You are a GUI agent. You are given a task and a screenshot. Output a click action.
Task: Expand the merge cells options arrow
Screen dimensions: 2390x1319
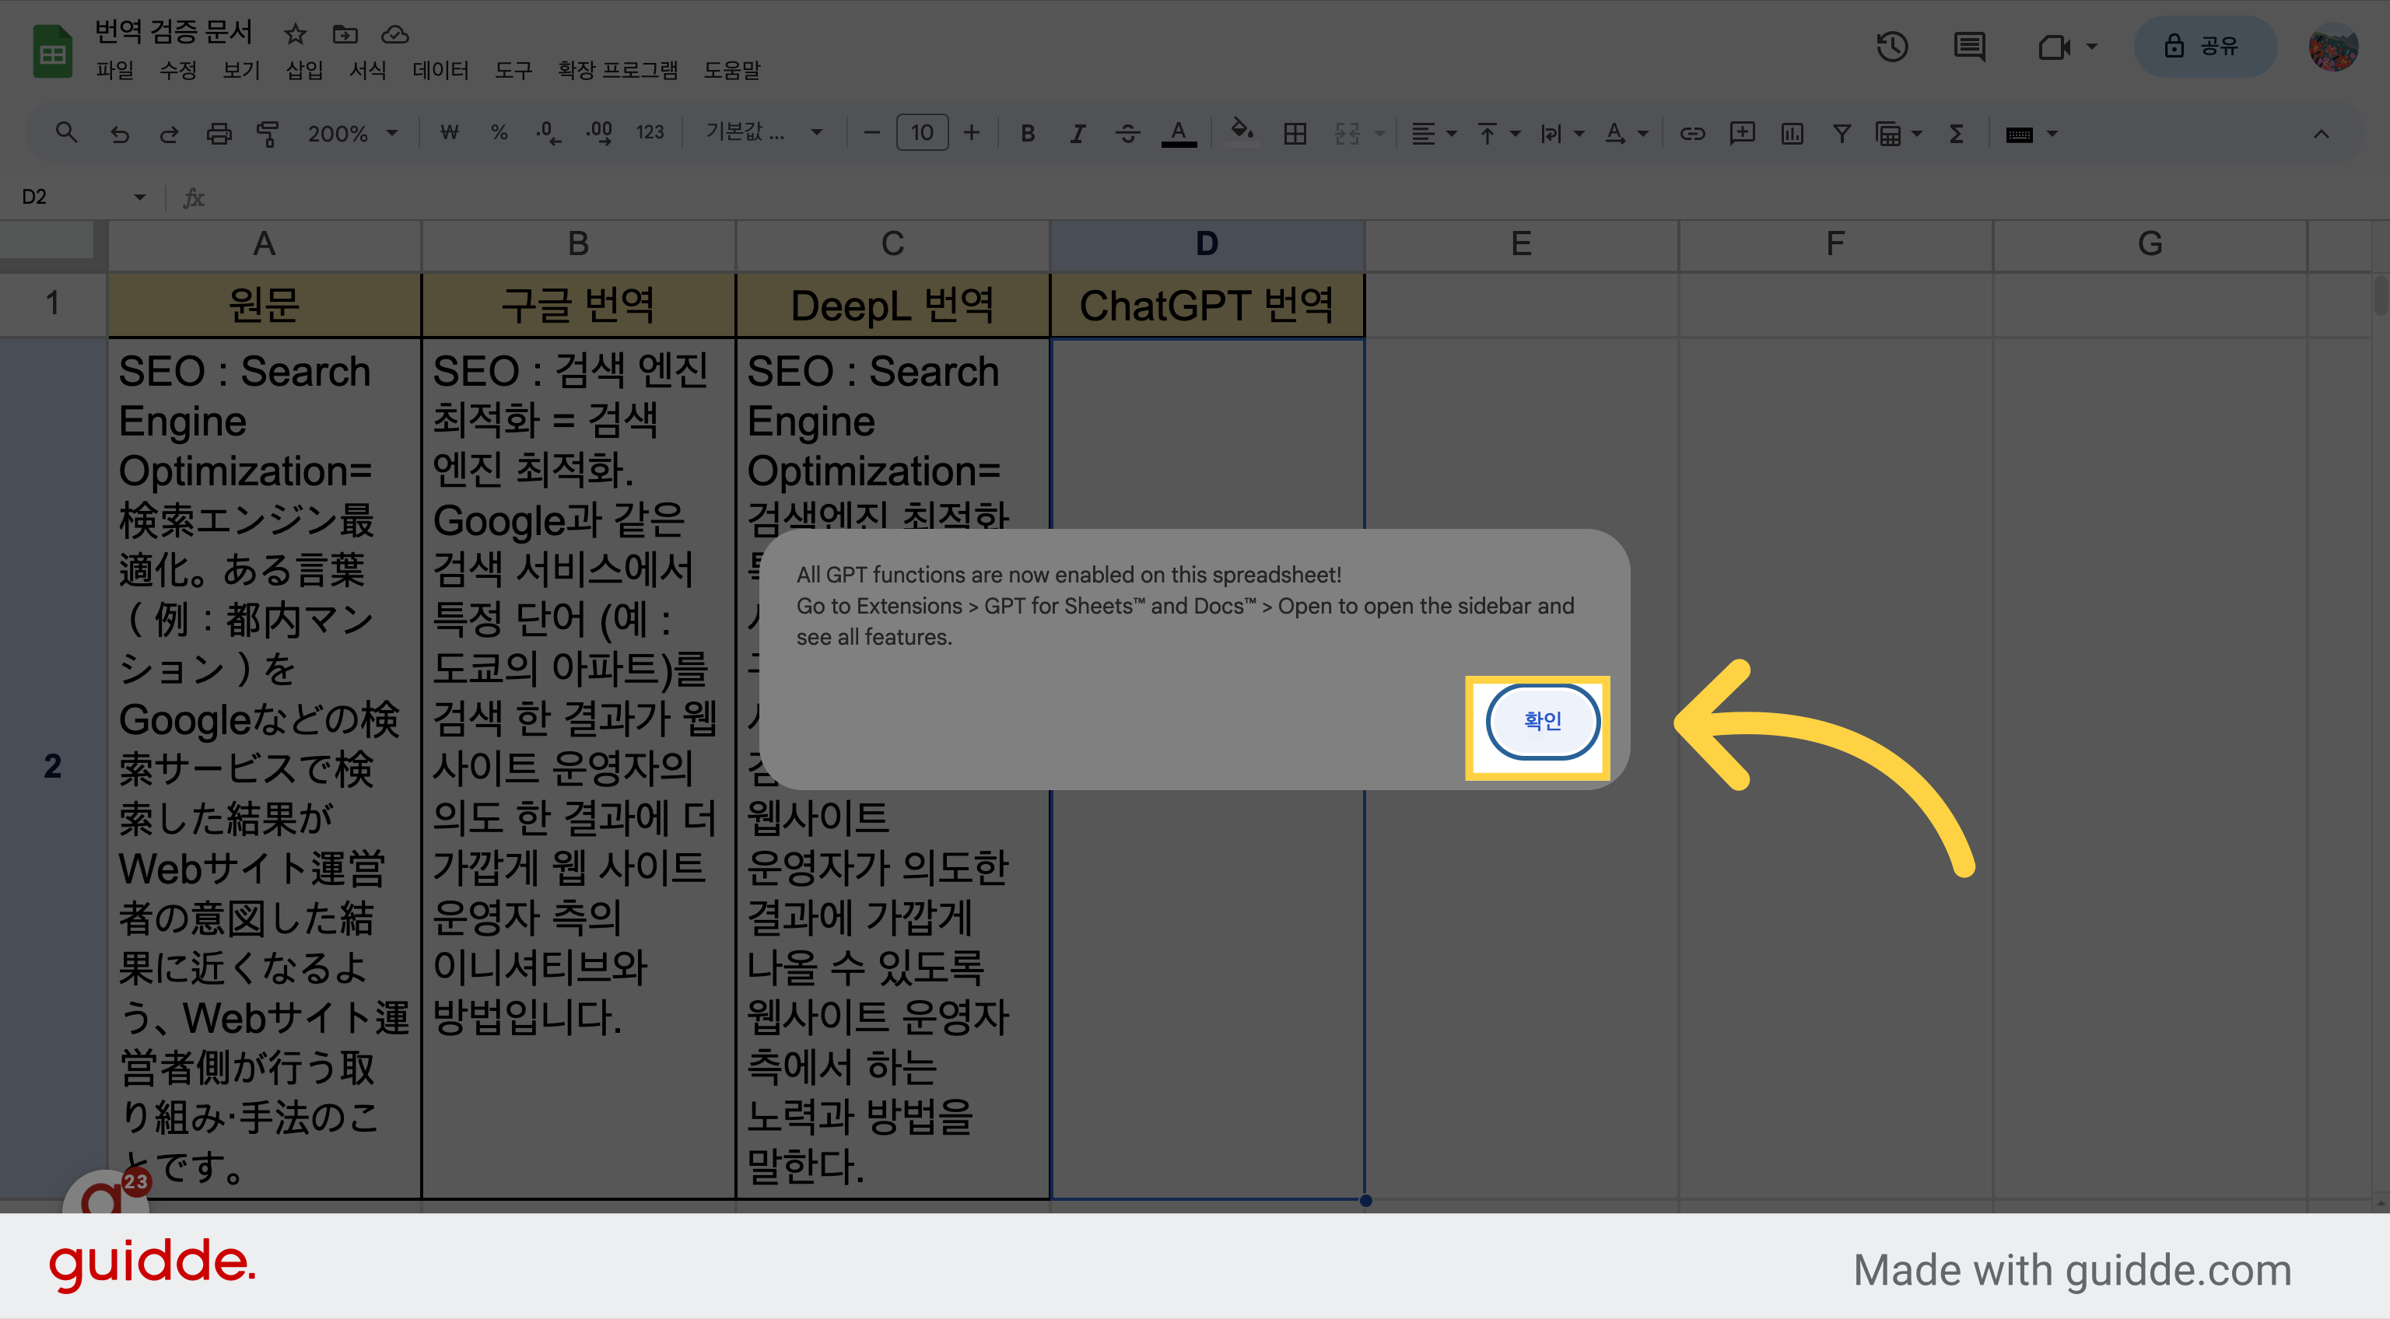[x=1379, y=134]
